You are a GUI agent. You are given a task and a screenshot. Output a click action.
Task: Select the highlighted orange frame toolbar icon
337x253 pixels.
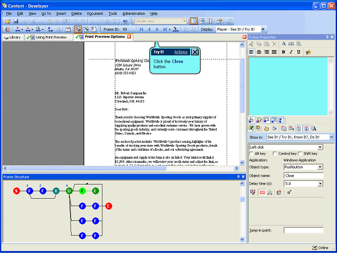(78, 30)
